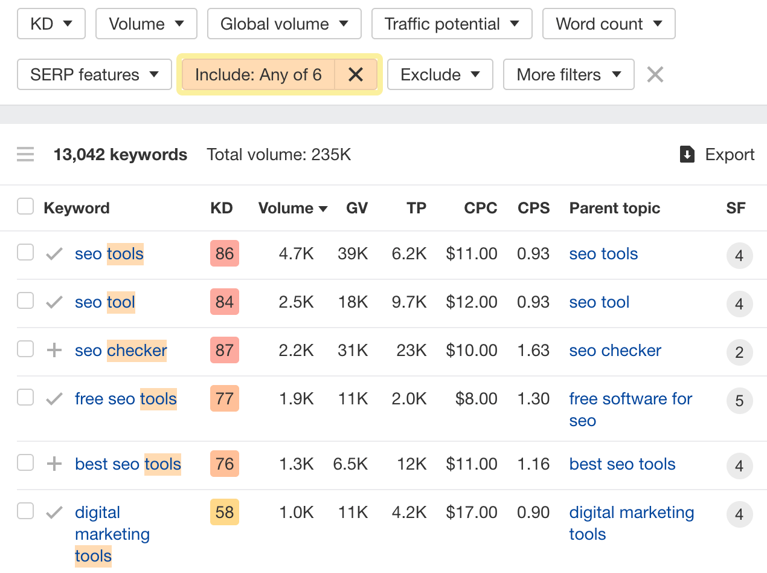Image resolution: width=767 pixels, height=573 pixels.
Task: Click the checkmark icon beside seo tools
Action: [54, 252]
